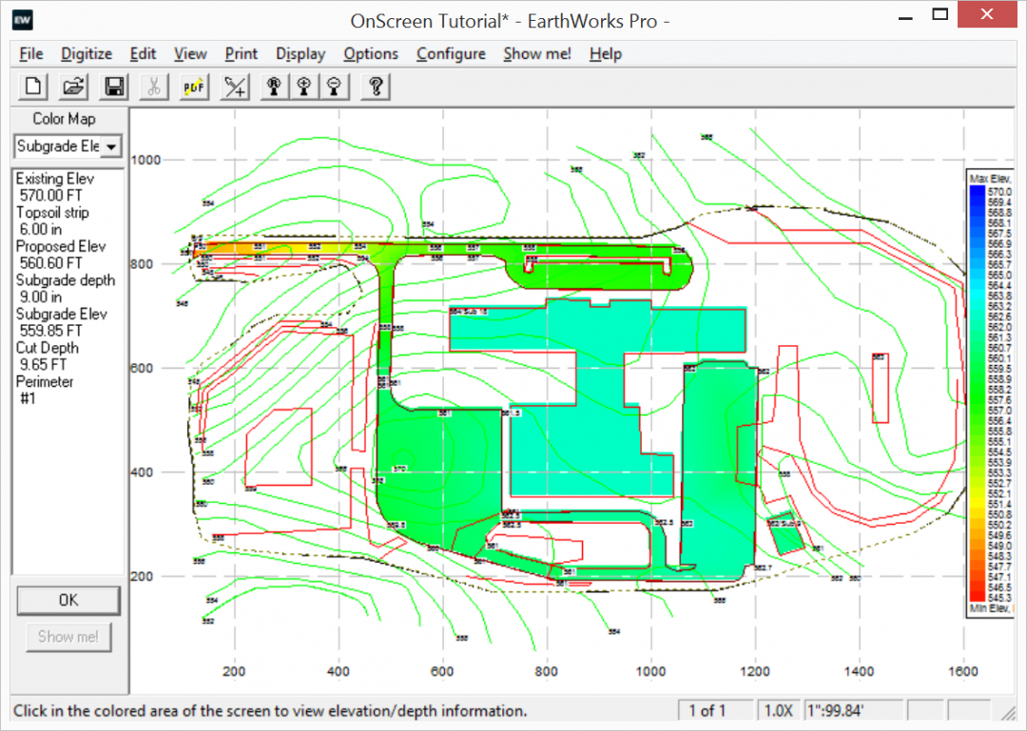Screen dimensions: 1027x731
Task: Confirm with the OK button
Action: pyautogui.click(x=68, y=600)
